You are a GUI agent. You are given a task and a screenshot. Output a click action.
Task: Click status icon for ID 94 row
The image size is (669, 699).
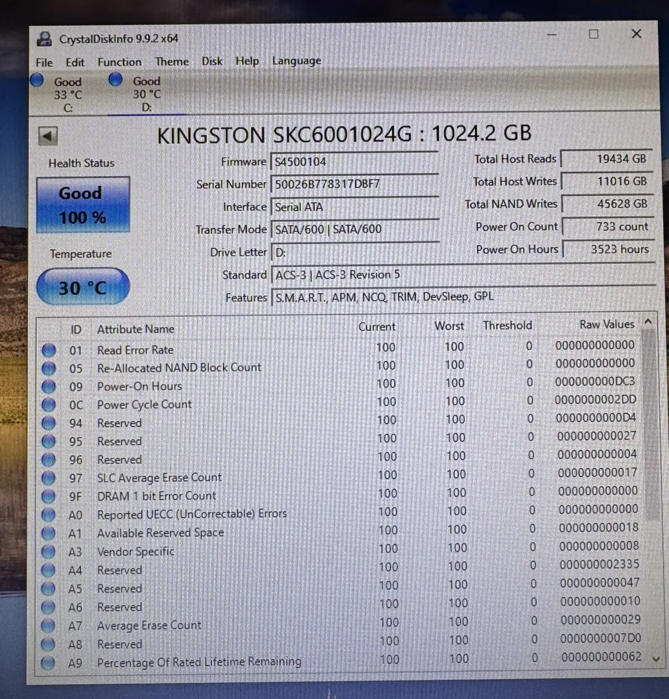pyautogui.click(x=49, y=423)
